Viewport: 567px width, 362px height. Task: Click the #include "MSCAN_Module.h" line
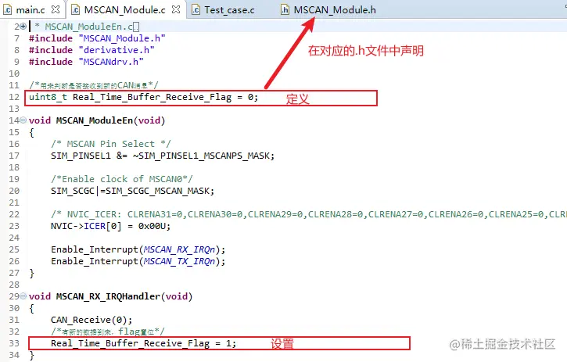(97, 38)
